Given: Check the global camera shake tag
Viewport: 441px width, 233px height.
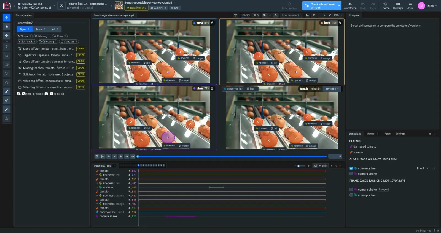Looking at the screenshot, I should click(351, 174).
